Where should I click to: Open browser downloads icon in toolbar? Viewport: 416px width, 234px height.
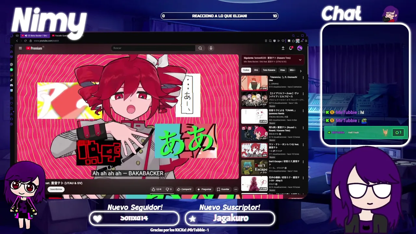click(302, 41)
